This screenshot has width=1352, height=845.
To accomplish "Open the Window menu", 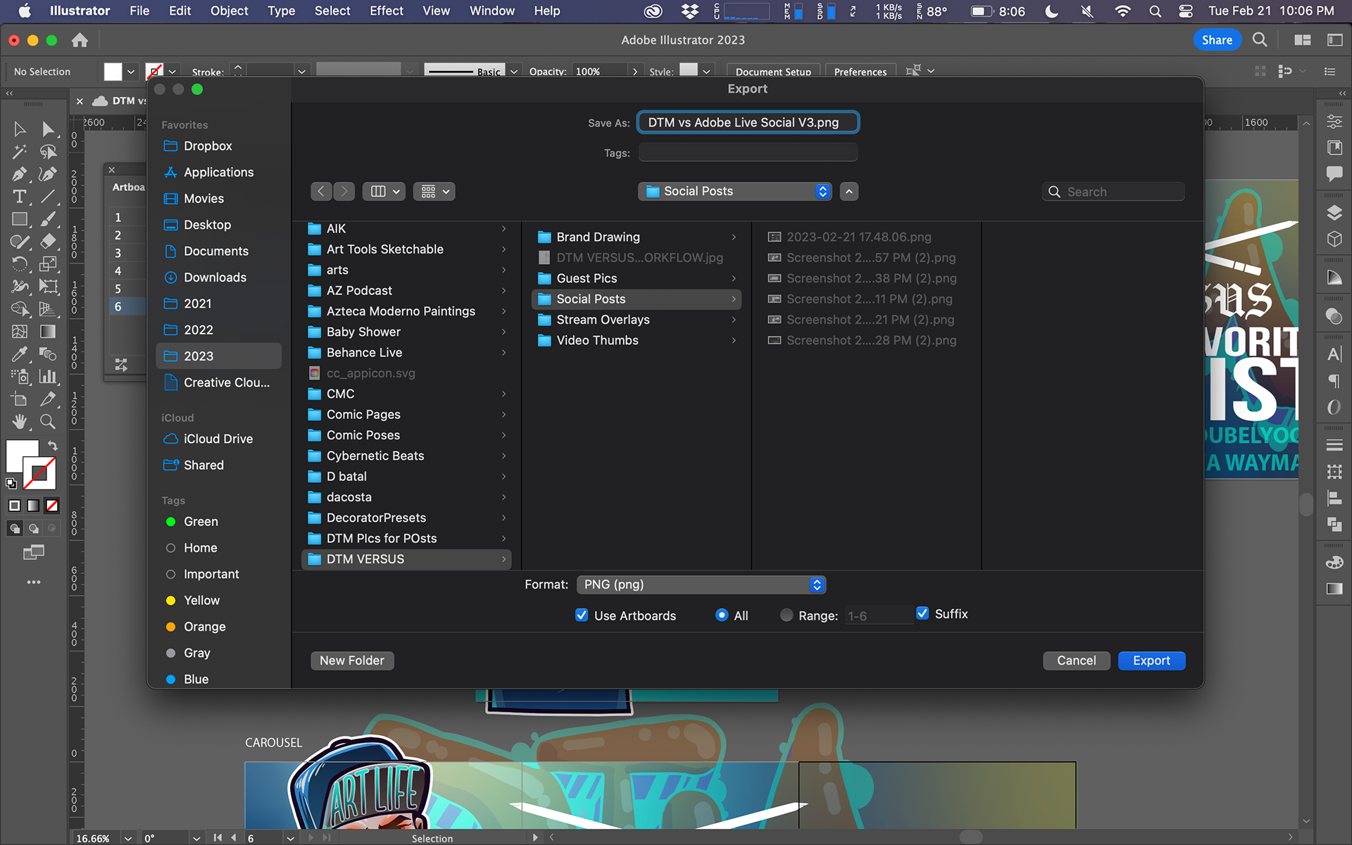I will point(492,11).
